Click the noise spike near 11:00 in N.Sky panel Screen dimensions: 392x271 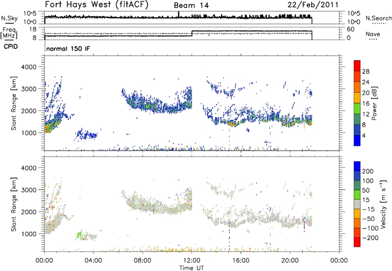178,15
